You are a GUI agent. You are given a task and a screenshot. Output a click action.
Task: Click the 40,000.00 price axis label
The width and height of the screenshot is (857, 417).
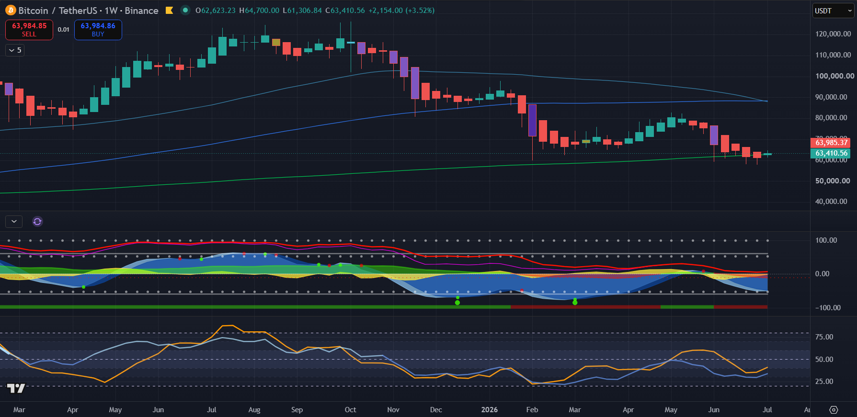pyautogui.click(x=831, y=201)
